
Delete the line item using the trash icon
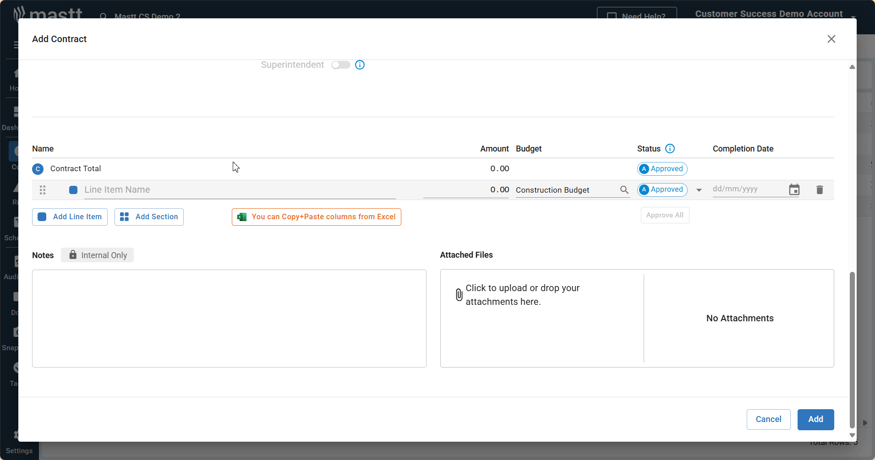click(820, 189)
